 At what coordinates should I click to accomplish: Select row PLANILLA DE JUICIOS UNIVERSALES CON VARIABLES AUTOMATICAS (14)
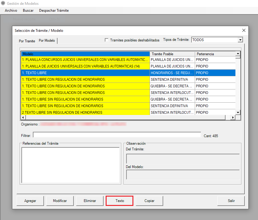(128, 66)
